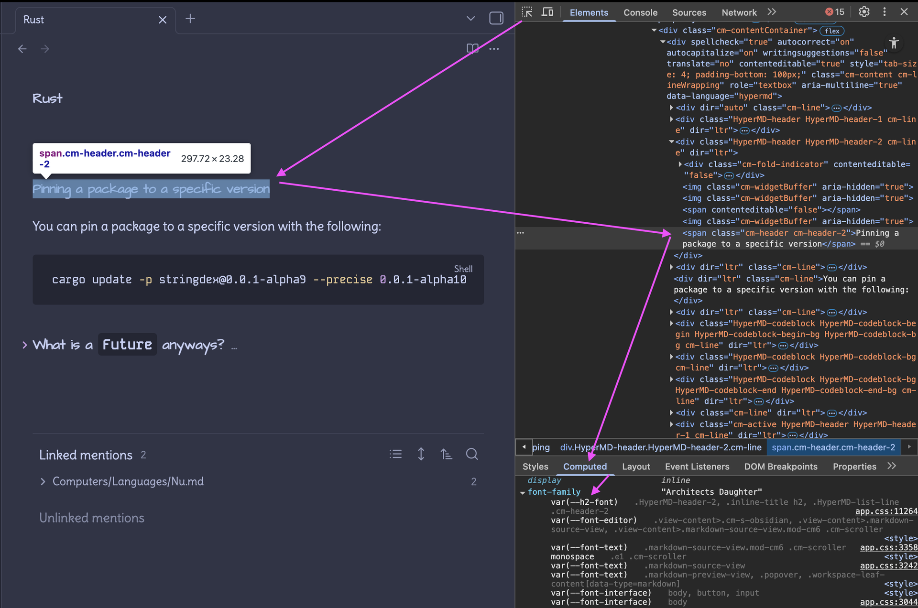This screenshot has height=608, width=918.
Task: Click the accessibility icon in the Elements panel
Action: coord(894,43)
